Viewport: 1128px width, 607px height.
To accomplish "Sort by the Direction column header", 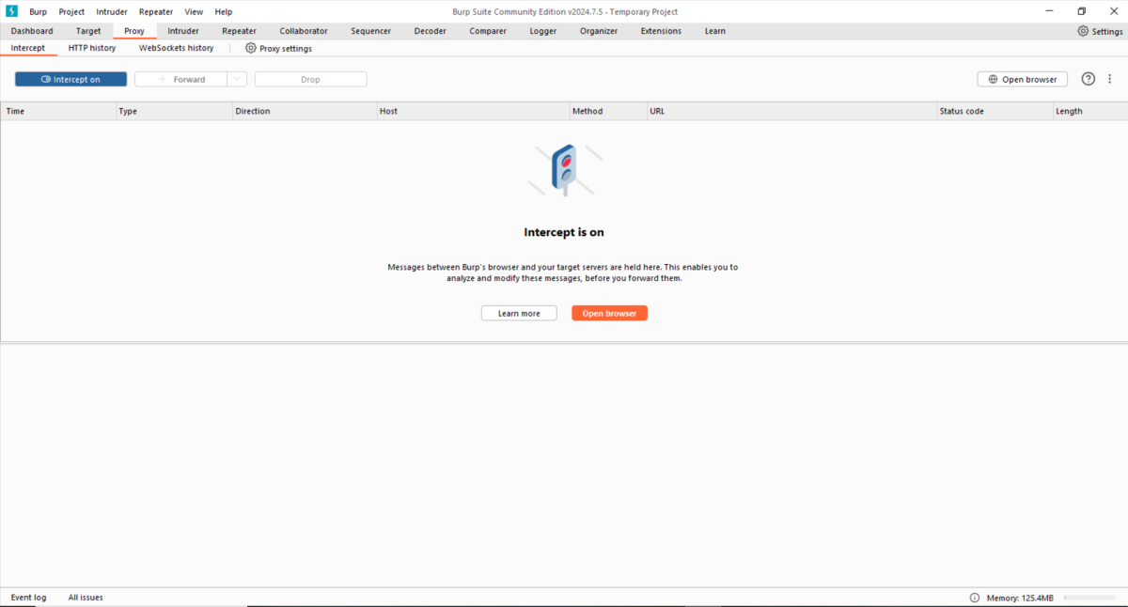I will pos(305,111).
